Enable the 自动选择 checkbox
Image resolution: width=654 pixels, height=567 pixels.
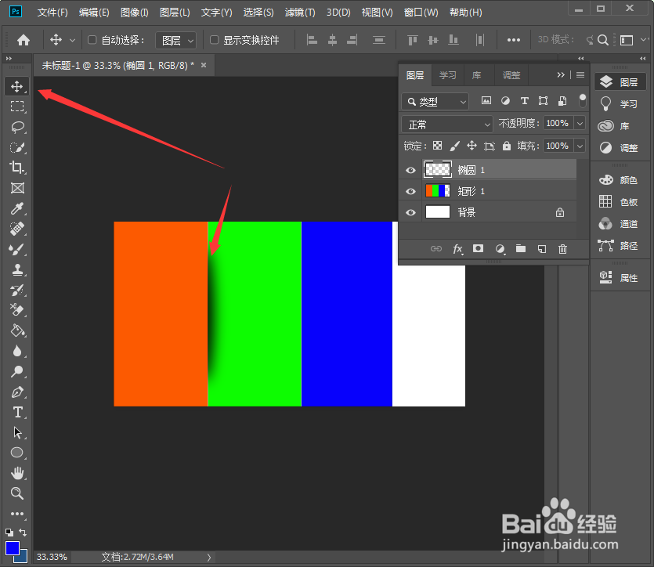click(x=92, y=40)
